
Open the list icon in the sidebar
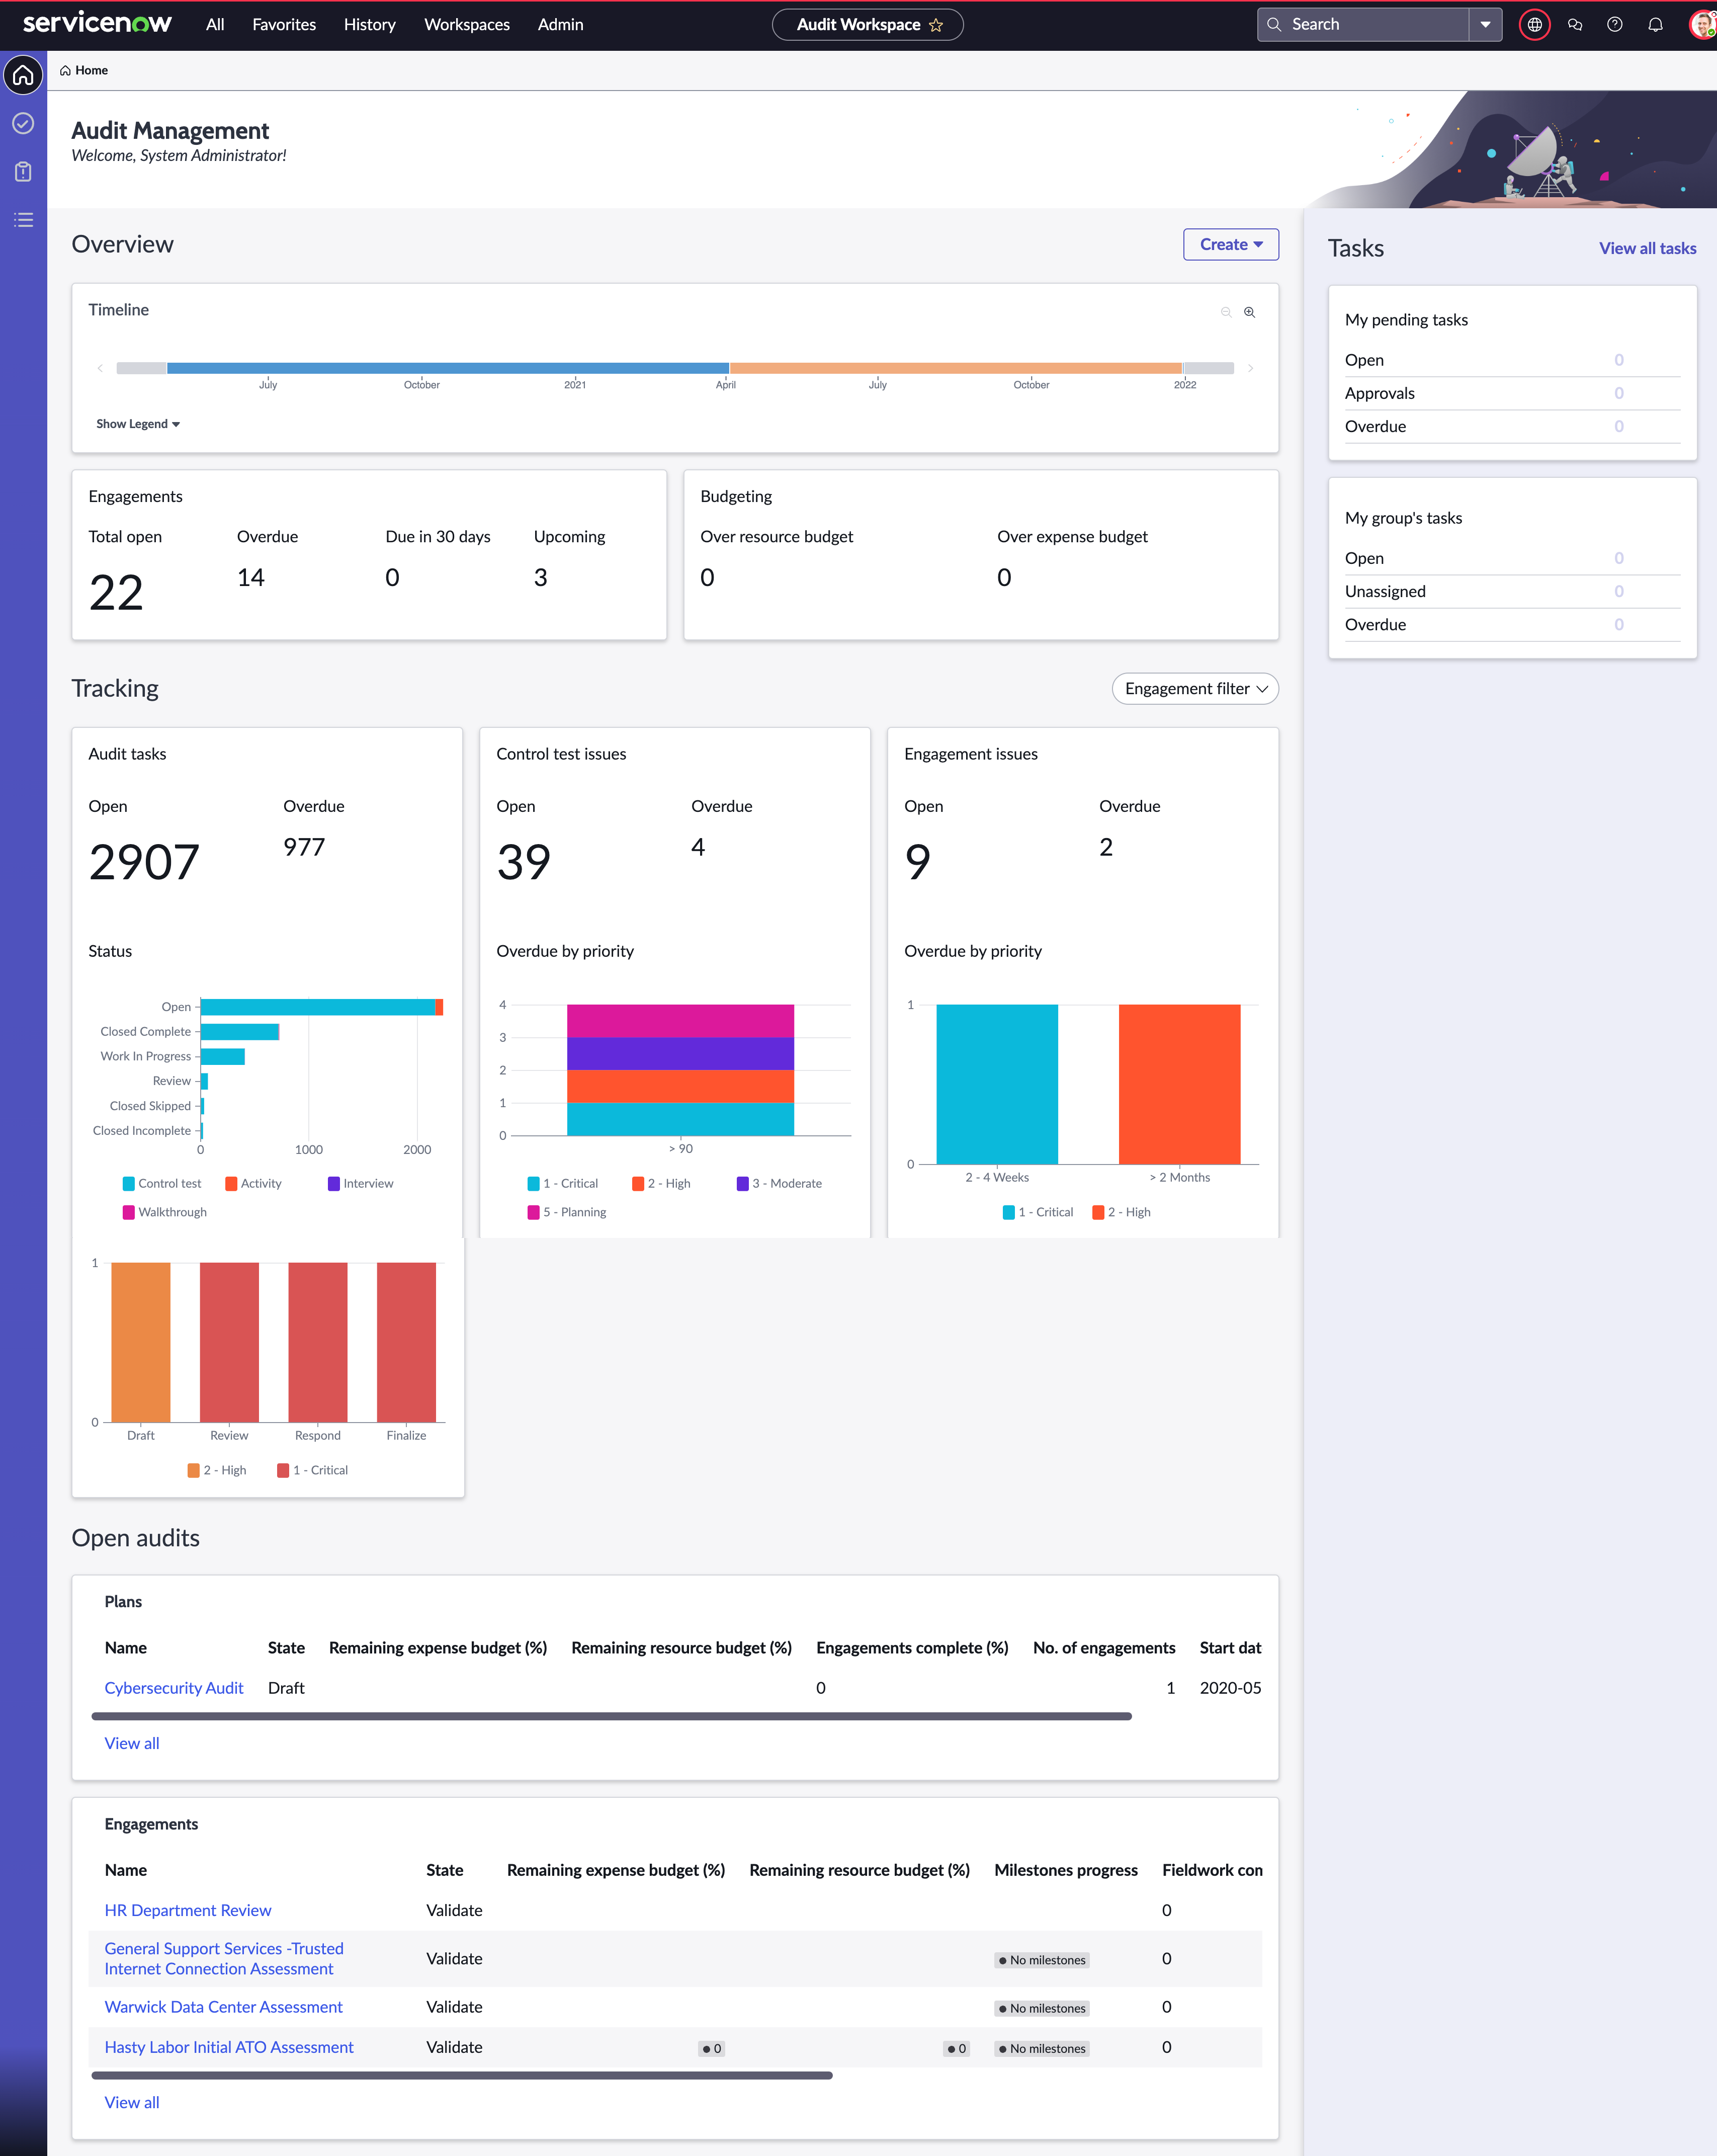tap(23, 220)
